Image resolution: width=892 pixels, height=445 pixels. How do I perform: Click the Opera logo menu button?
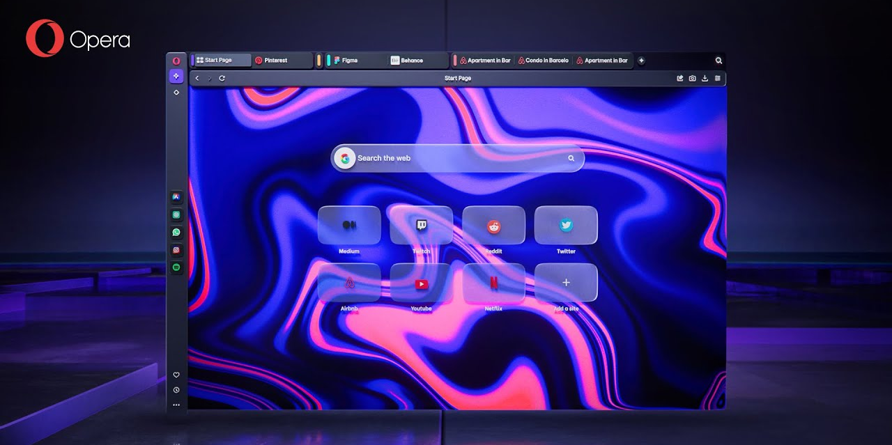tap(176, 61)
